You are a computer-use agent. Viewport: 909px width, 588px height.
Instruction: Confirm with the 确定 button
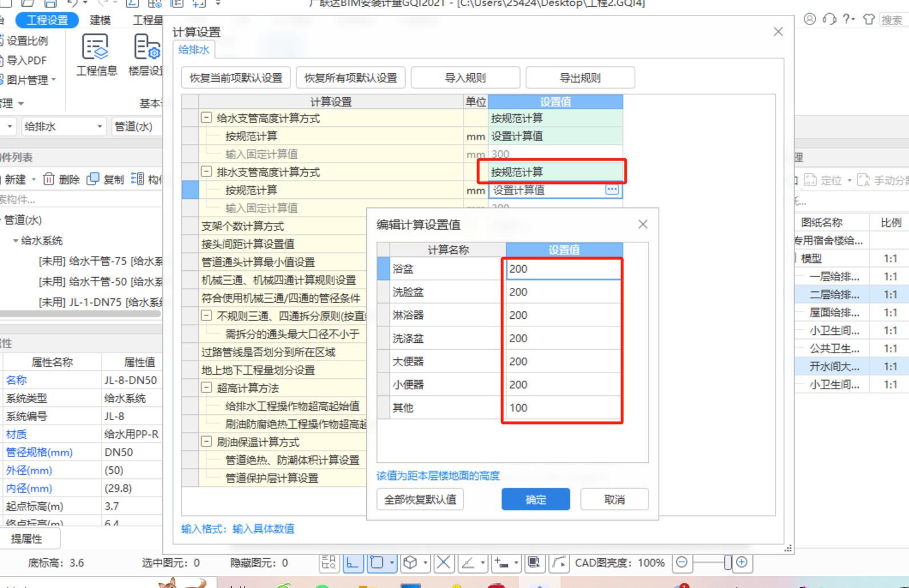click(535, 499)
